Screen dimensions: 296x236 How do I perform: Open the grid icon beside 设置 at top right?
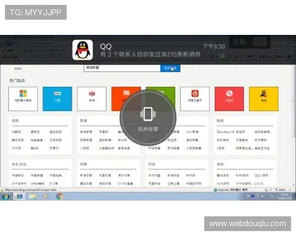(x=260, y=42)
